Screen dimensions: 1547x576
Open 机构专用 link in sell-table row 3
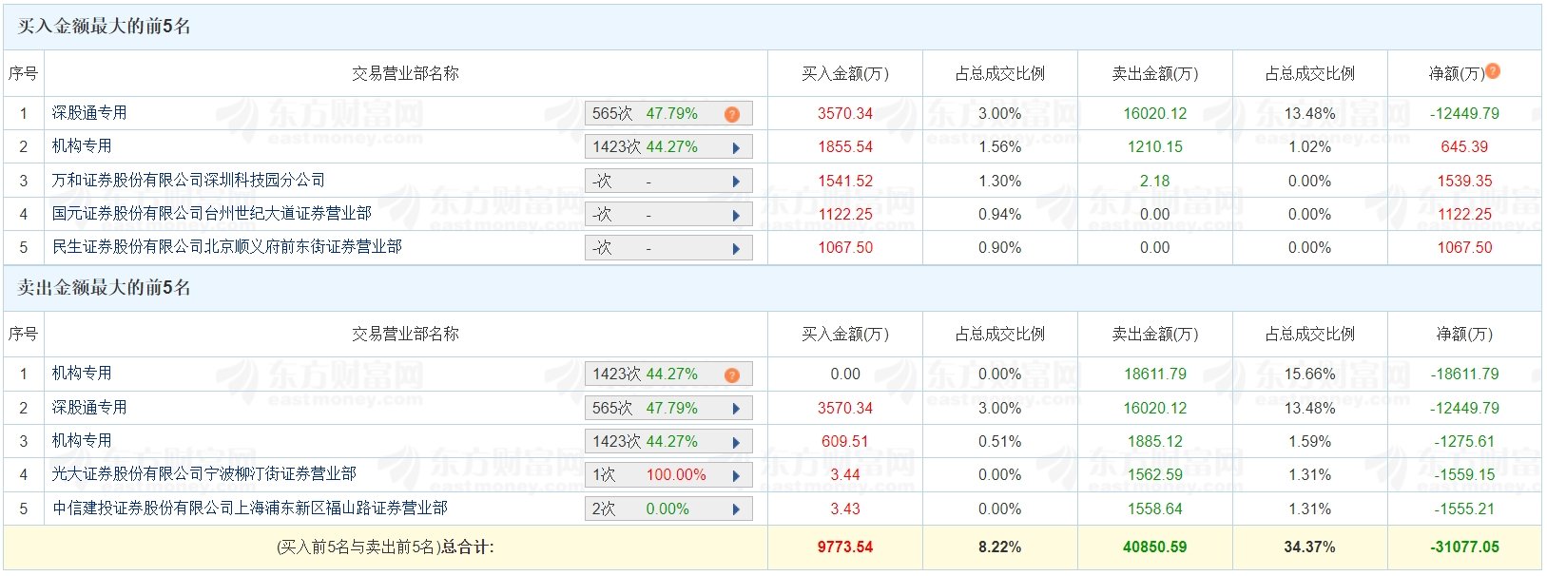(82, 440)
